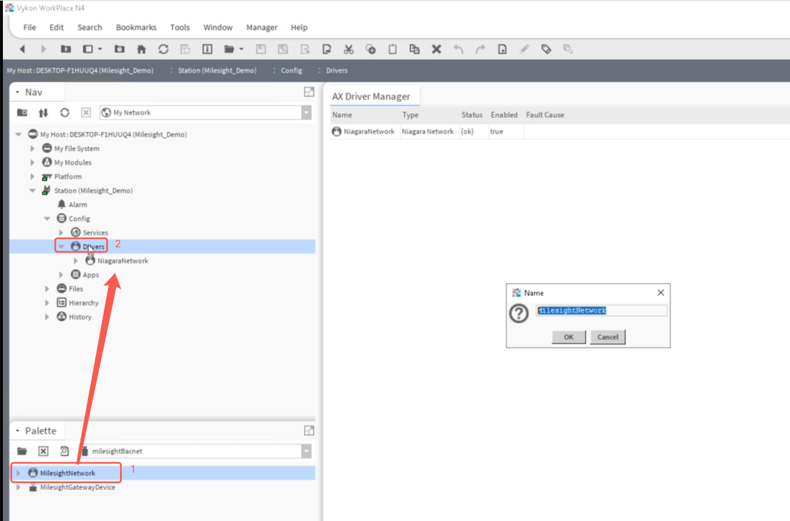Expand the My File System node
This screenshot has width=790, height=521.
(x=32, y=148)
